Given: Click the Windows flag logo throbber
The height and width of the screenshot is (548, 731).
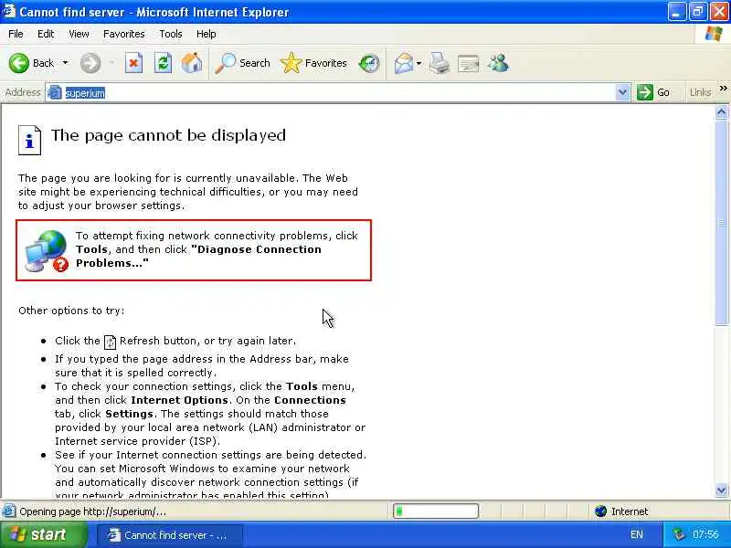Looking at the screenshot, I should coord(714,34).
